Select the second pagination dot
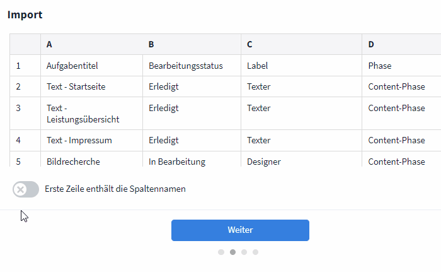Image resolution: width=441 pixels, height=272 pixels. coord(233,252)
